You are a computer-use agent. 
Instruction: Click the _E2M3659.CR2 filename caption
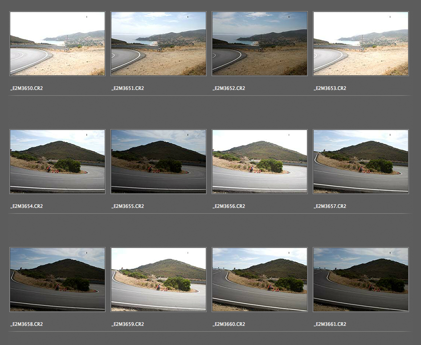point(127,325)
